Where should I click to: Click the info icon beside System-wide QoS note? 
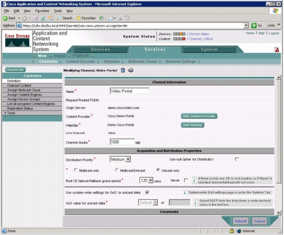point(184,193)
